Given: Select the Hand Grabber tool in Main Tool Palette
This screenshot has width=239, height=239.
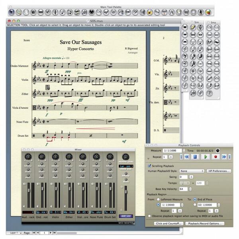Looking at the screenshot, I should pos(26,12).
